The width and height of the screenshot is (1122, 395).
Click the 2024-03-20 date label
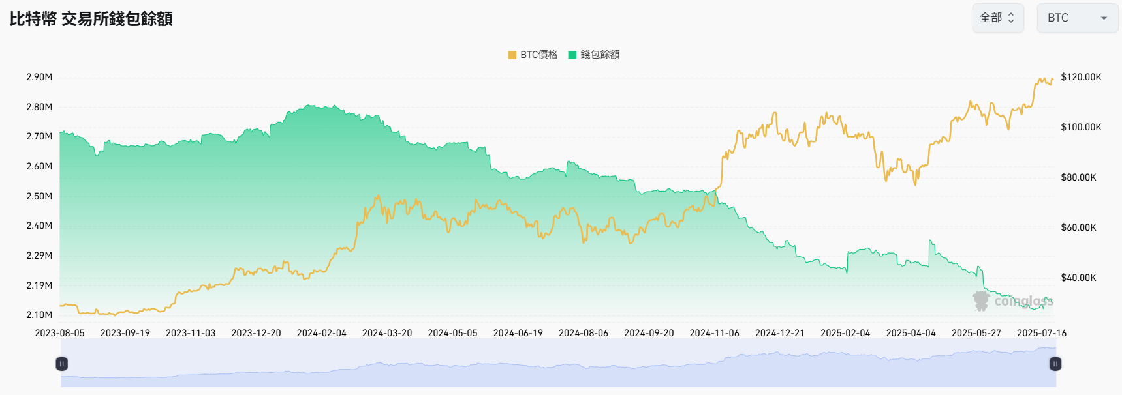tap(387, 333)
